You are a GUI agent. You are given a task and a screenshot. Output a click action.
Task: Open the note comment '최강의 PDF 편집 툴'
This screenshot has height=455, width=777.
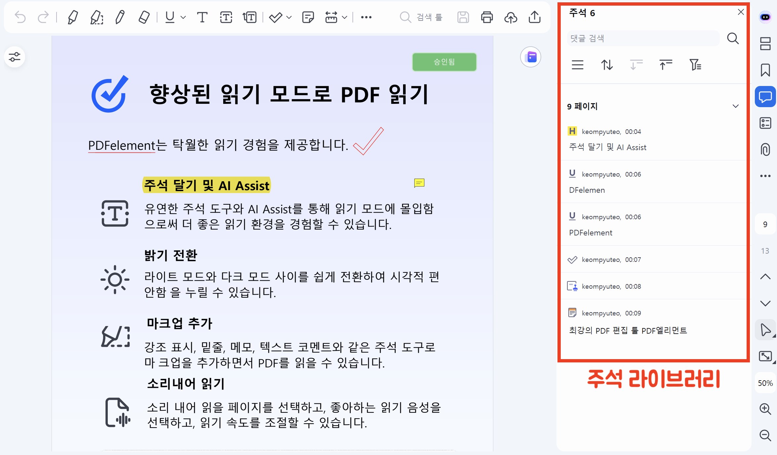tap(628, 330)
